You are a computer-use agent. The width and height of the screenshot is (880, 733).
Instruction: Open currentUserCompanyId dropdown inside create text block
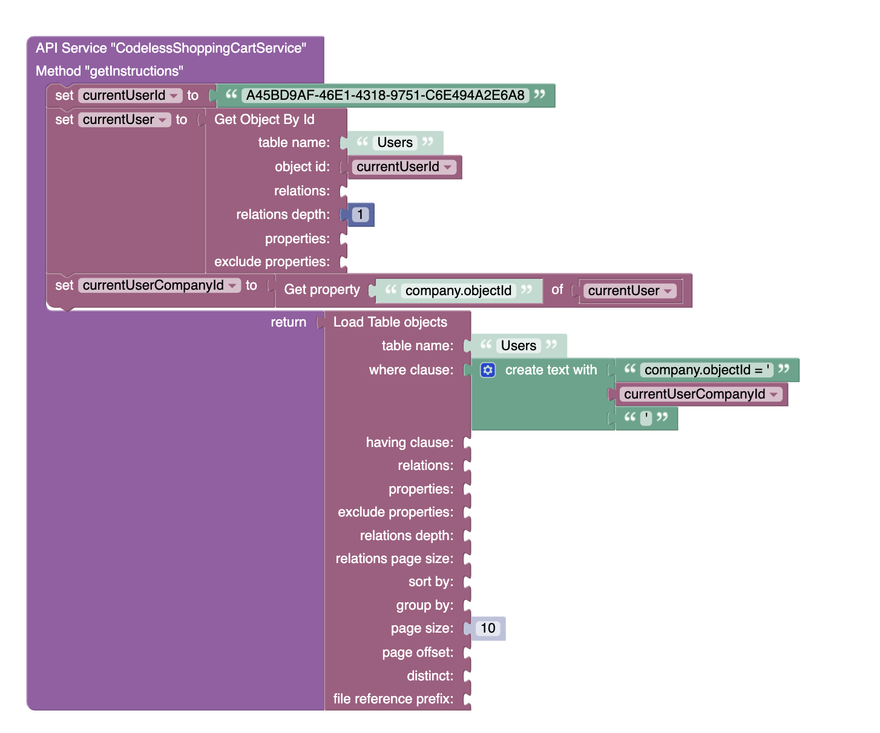click(x=773, y=394)
